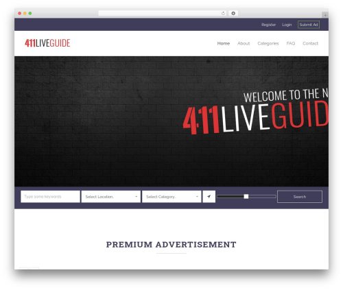Focus the Type some keywords field
The height and width of the screenshot is (290, 343).
click(50, 197)
